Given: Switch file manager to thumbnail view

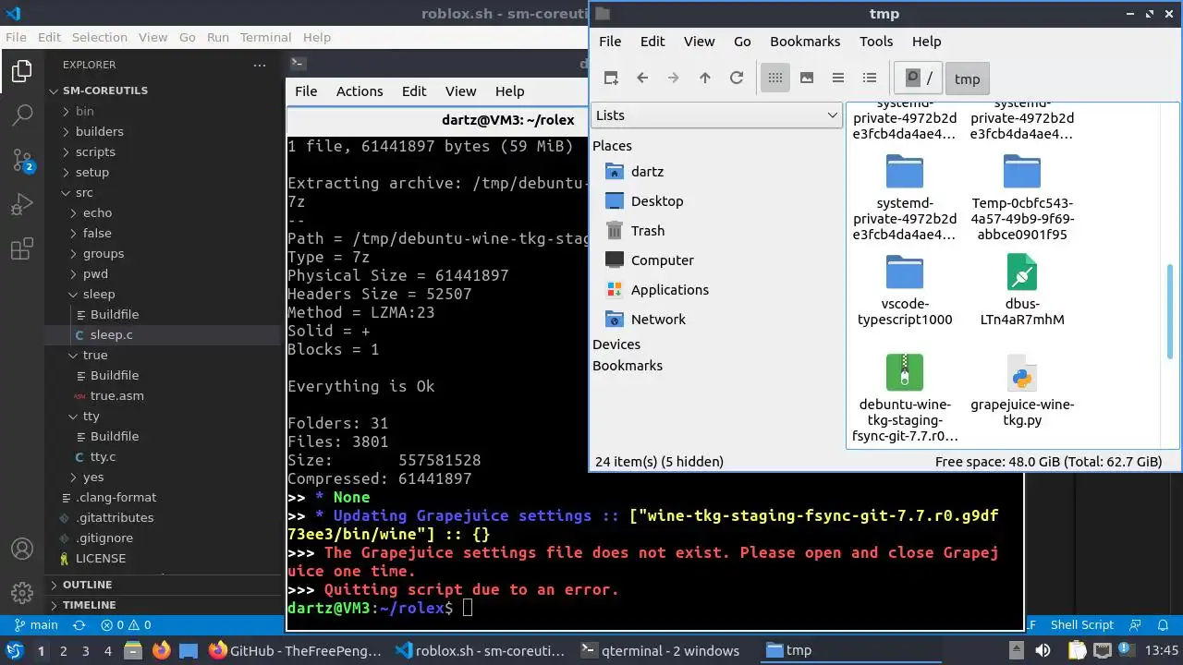Looking at the screenshot, I should [807, 78].
